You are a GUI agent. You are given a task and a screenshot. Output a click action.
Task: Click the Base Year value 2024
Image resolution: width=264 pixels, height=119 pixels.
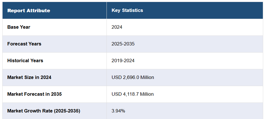(x=117, y=27)
